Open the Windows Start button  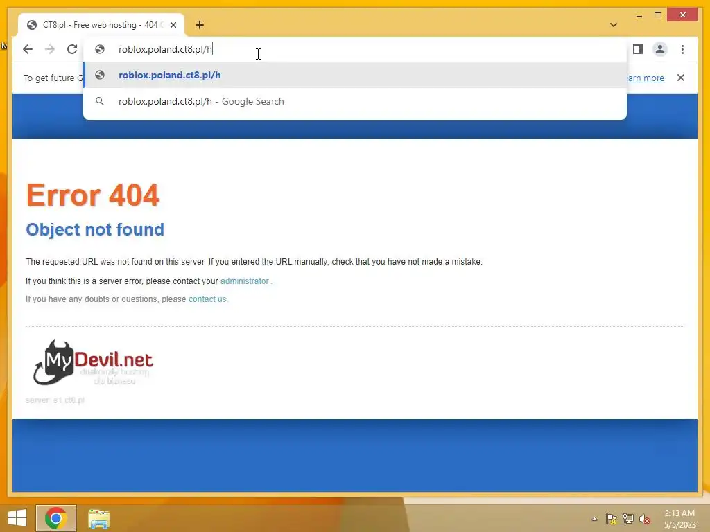pos(17,518)
